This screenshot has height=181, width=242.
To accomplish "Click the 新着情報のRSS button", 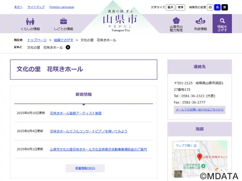I will [85, 168].
